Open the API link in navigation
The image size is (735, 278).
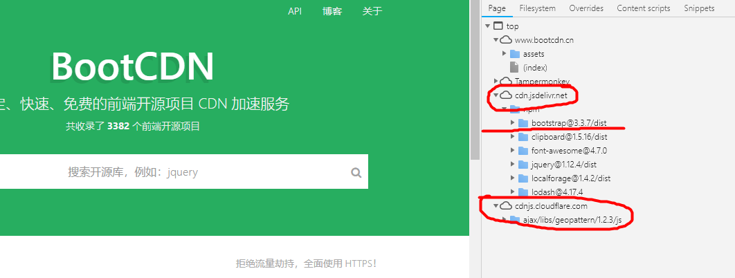(x=295, y=11)
